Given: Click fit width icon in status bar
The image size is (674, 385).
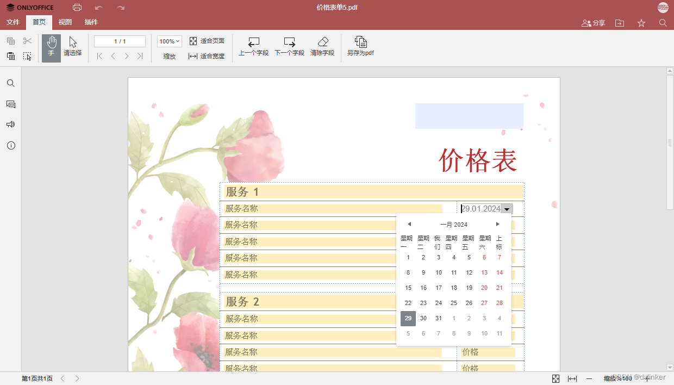Looking at the screenshot, I should tap(572, 378).
